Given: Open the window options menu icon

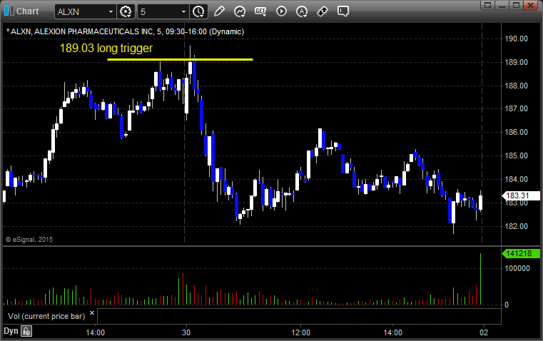Looking at the screenshot, I should point(488,5).
